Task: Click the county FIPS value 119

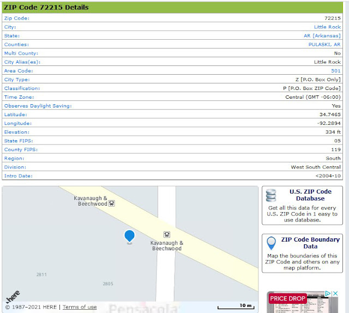Action: point(336,149)
